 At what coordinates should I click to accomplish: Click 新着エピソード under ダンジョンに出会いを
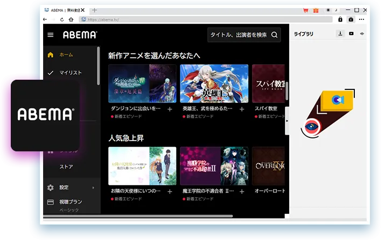[128, 116]
